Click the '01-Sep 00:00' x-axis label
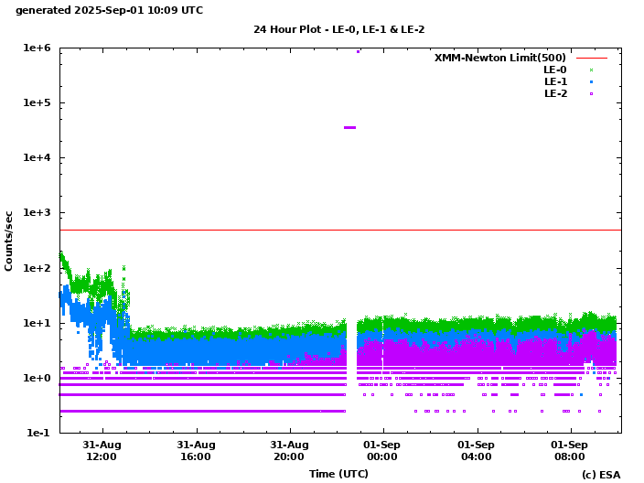This screenshot has width=644, height=483. point(382,451)
